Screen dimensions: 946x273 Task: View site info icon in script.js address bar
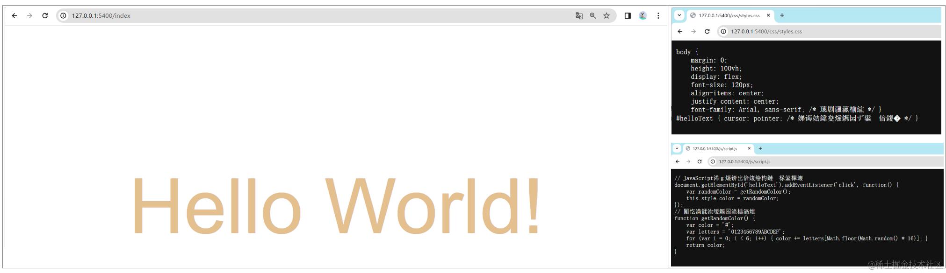click(x=713, y=161)
